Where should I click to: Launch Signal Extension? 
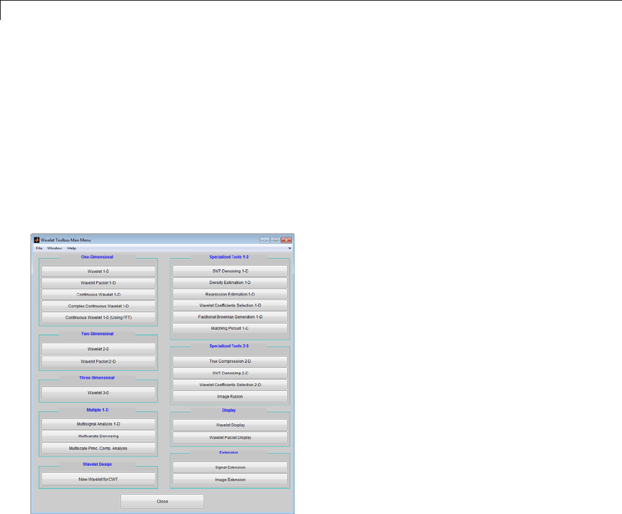click(230, 467)
